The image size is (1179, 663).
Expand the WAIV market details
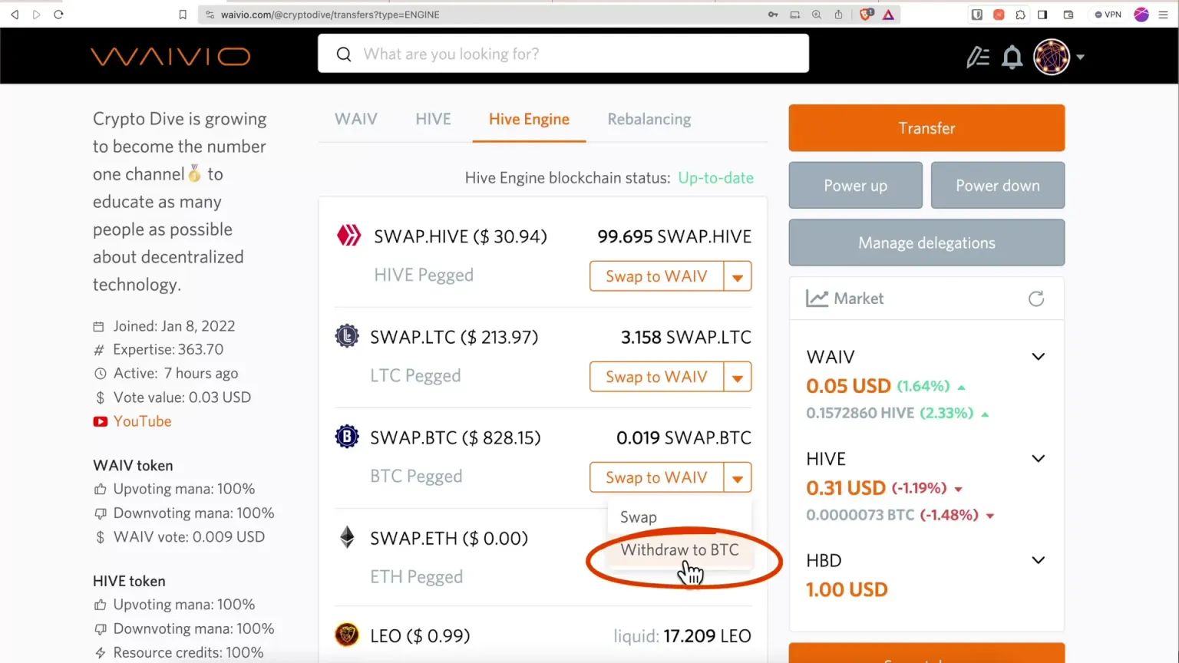[1038, 356]
